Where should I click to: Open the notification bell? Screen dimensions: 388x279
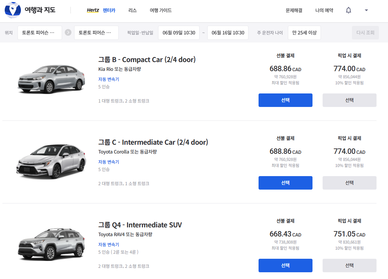coord(349,10)
